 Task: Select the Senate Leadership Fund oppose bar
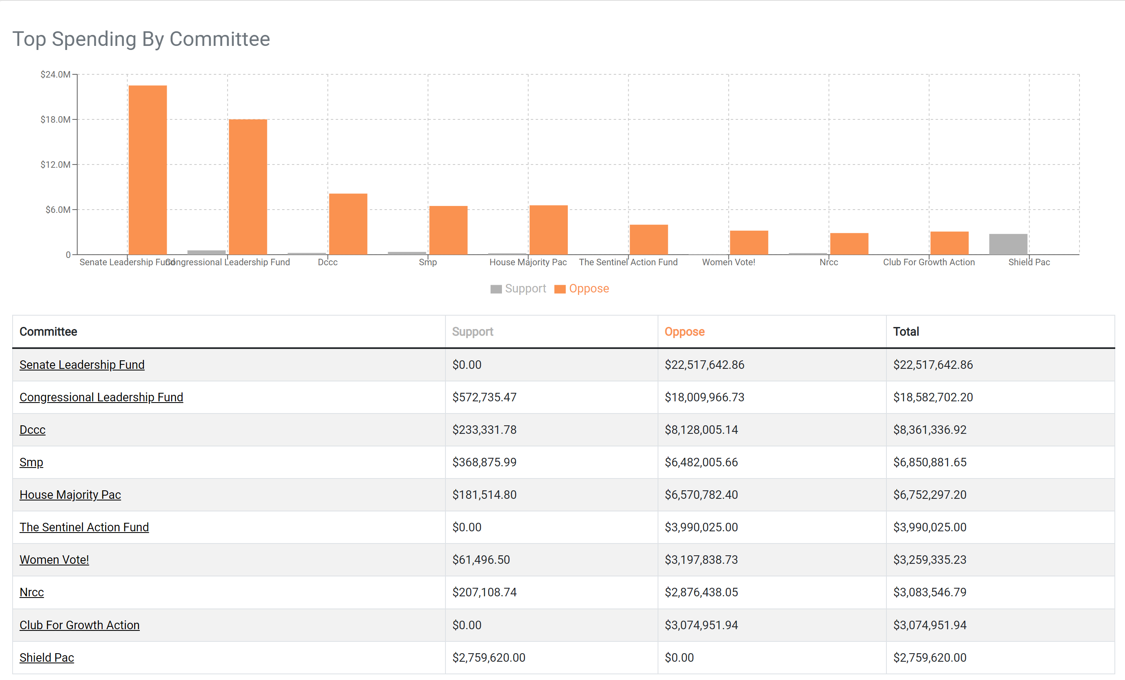[148, 170]
